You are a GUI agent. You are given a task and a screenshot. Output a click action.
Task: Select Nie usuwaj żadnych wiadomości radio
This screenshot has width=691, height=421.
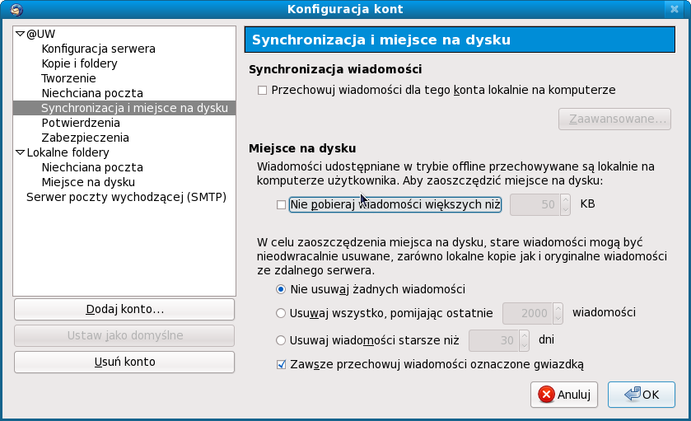point(282,289)
